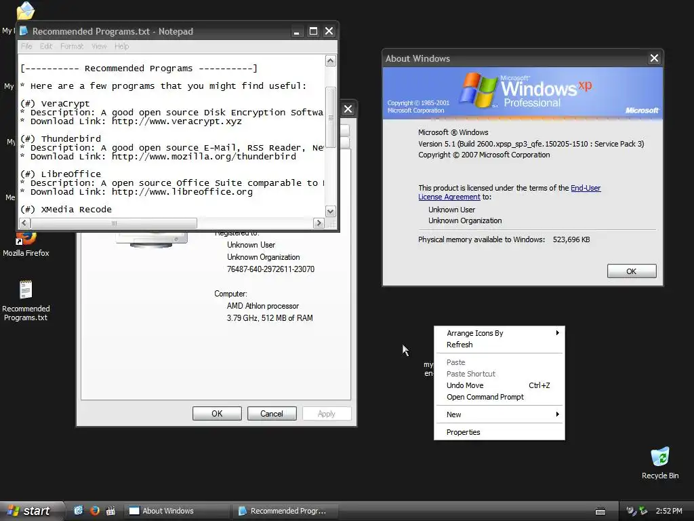Close the System Properties dialog
Screen dimensions: 694x521
(348, 109)
